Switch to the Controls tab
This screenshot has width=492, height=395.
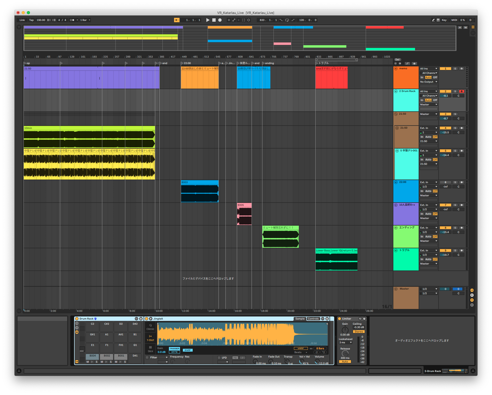click(313, 319)
